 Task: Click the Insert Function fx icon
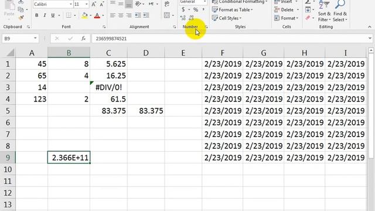click(83, 38)
